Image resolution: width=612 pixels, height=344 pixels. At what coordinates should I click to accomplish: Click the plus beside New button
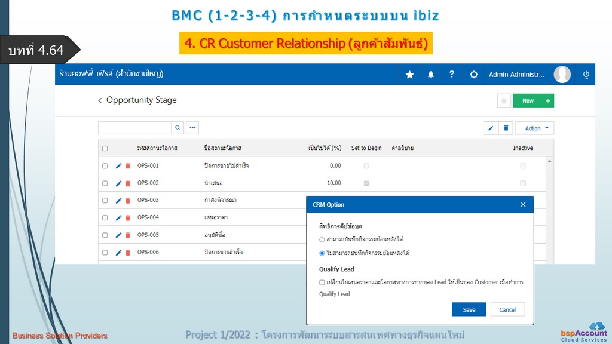point(548,100)
